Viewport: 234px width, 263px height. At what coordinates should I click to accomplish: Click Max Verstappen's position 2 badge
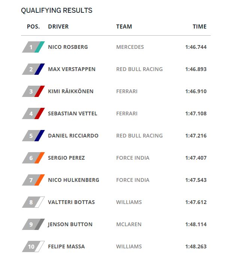click(x=33, y=70)
